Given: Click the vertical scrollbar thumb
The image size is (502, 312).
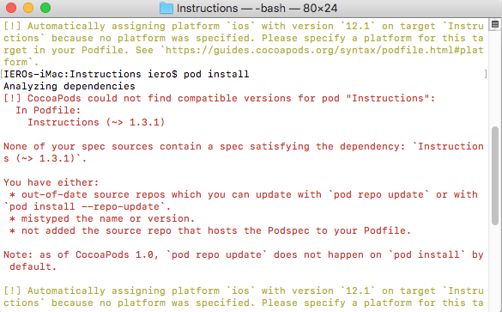Looking at the screenshot, I should [x=495, y=175].
